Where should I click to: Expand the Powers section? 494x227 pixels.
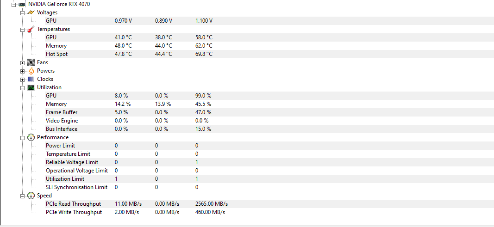tap(23, 71)
